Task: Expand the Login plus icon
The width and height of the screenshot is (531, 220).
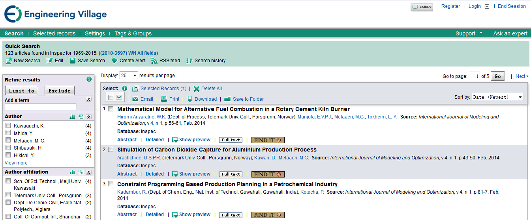Action: 487,6
